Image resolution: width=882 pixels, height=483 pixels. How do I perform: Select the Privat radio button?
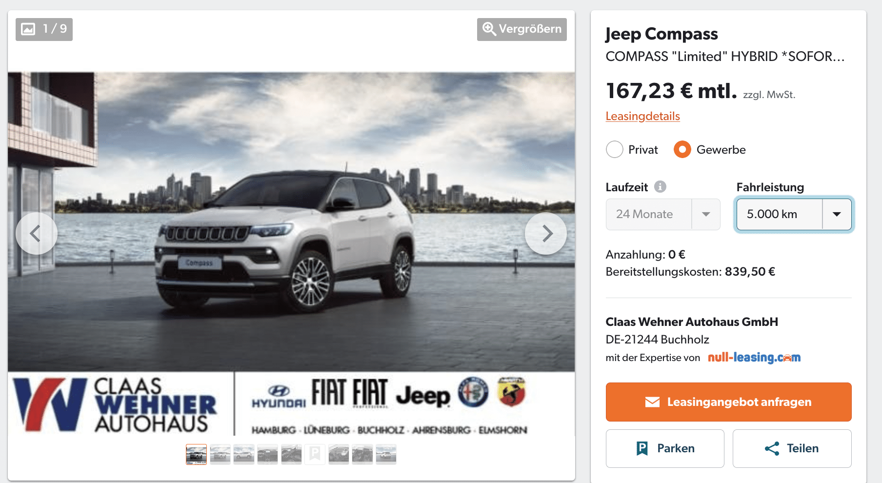(615, 149)
